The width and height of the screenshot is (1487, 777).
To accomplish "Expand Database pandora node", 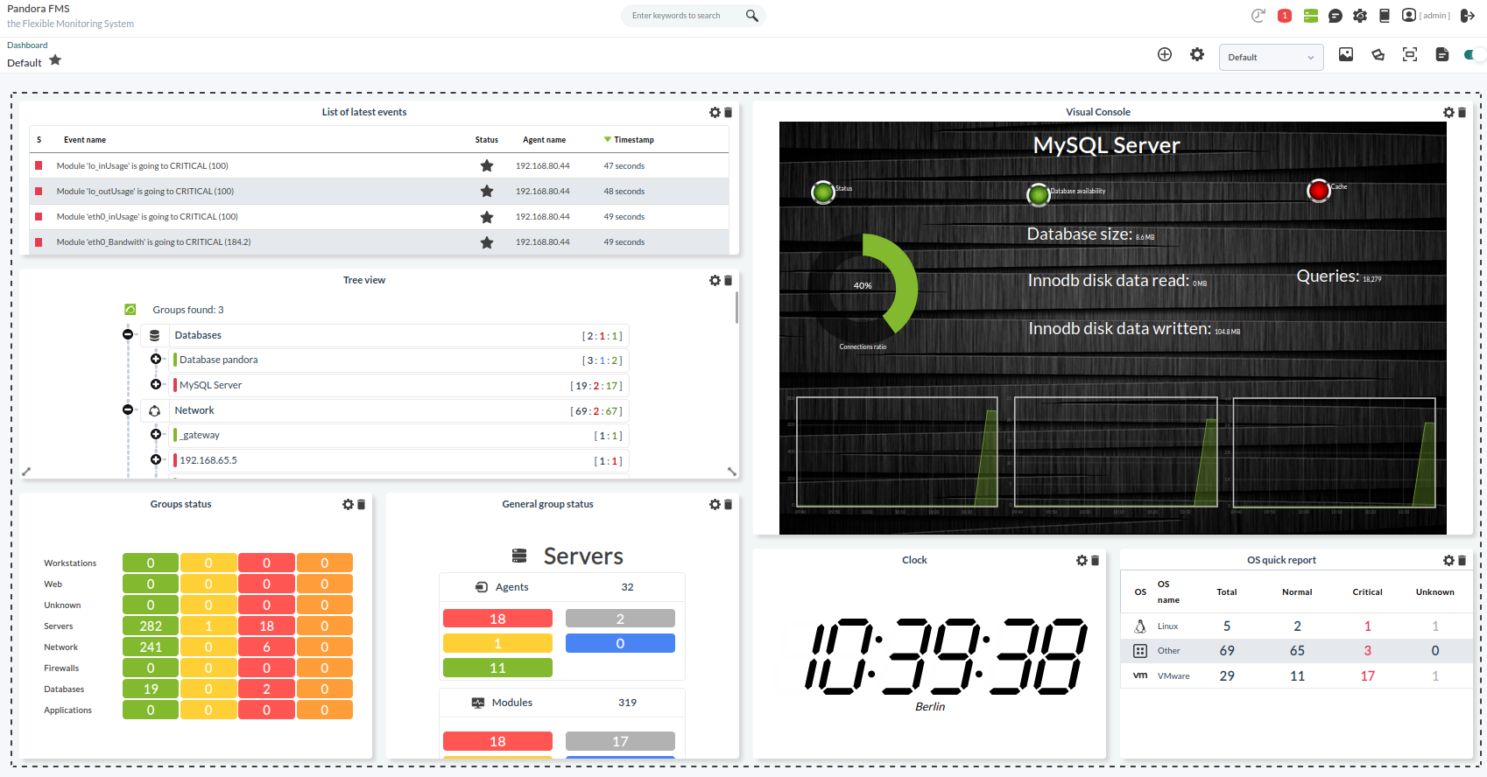I will [155, 360].
